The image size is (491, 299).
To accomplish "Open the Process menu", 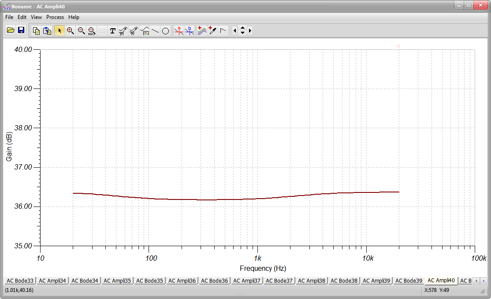I will [55, 17].
